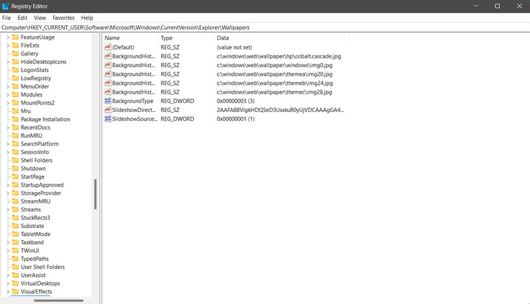
Task: Open the Favorites menu
Action: click(63, 18)
